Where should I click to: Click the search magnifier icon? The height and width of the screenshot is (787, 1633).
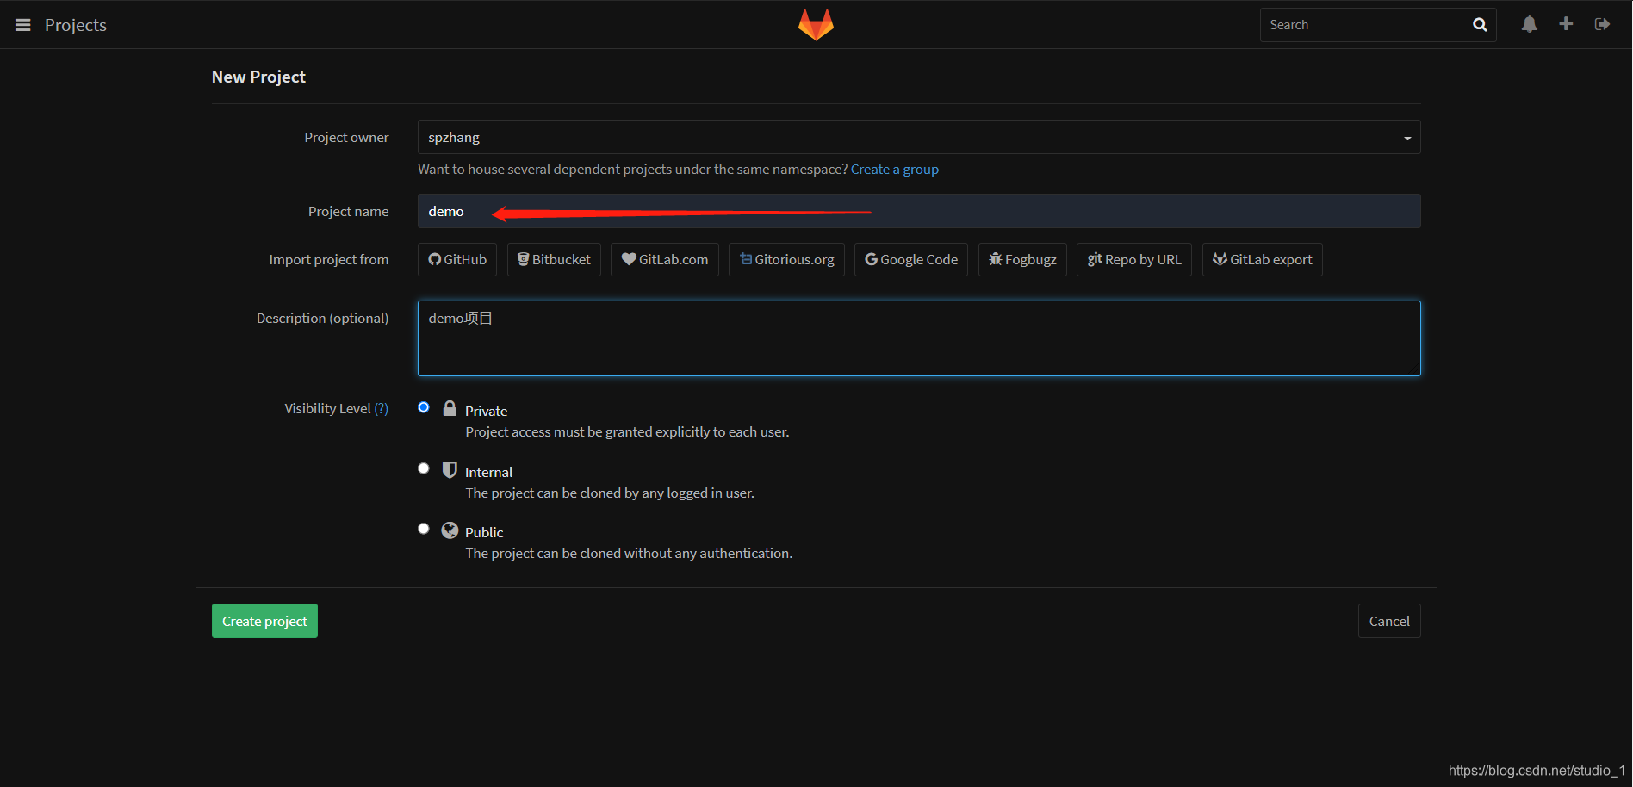(x=1480, y=25)
